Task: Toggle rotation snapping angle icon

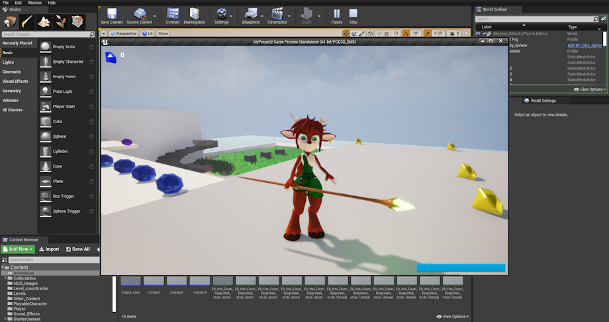Action: (x=406, y=33)
